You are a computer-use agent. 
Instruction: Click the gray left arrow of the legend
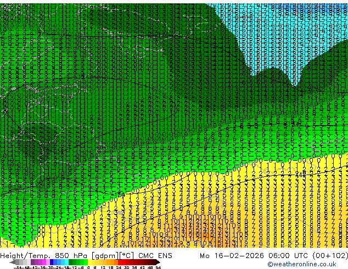(13, 262)
